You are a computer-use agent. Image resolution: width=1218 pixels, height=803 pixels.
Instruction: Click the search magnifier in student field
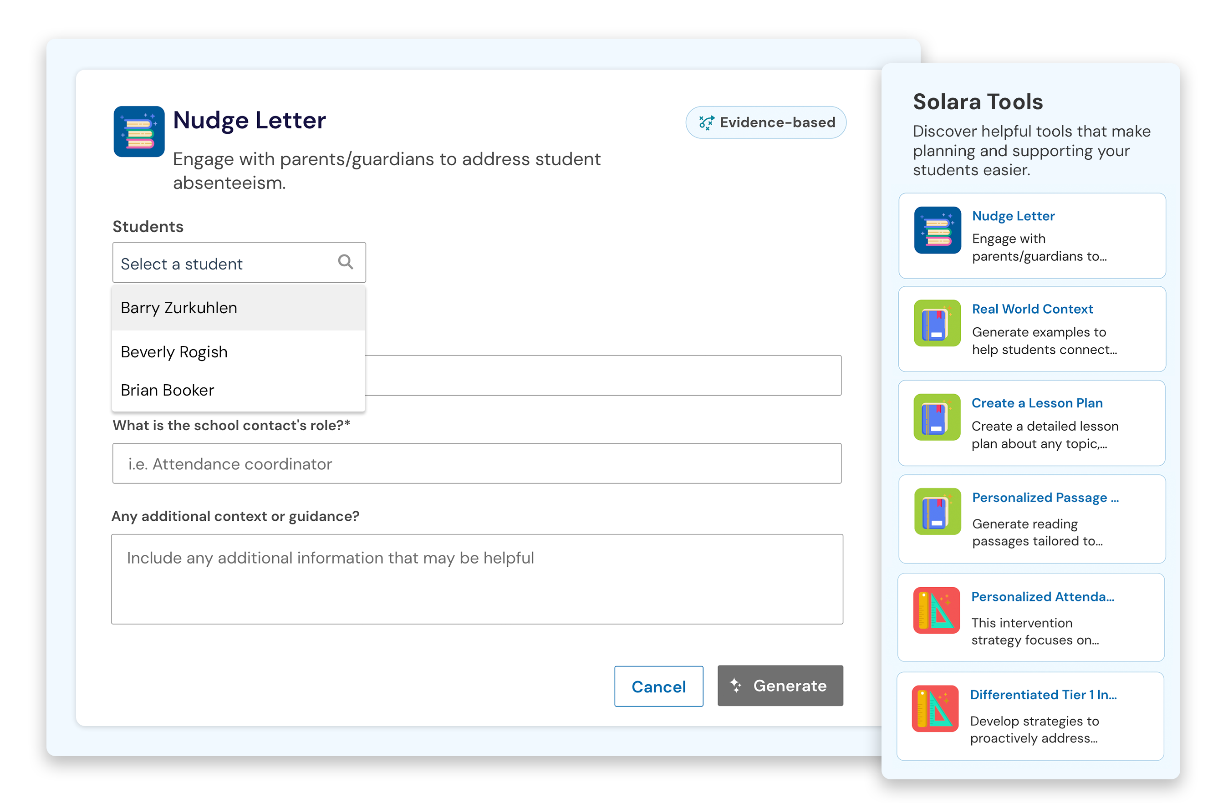tap(346, 262)
